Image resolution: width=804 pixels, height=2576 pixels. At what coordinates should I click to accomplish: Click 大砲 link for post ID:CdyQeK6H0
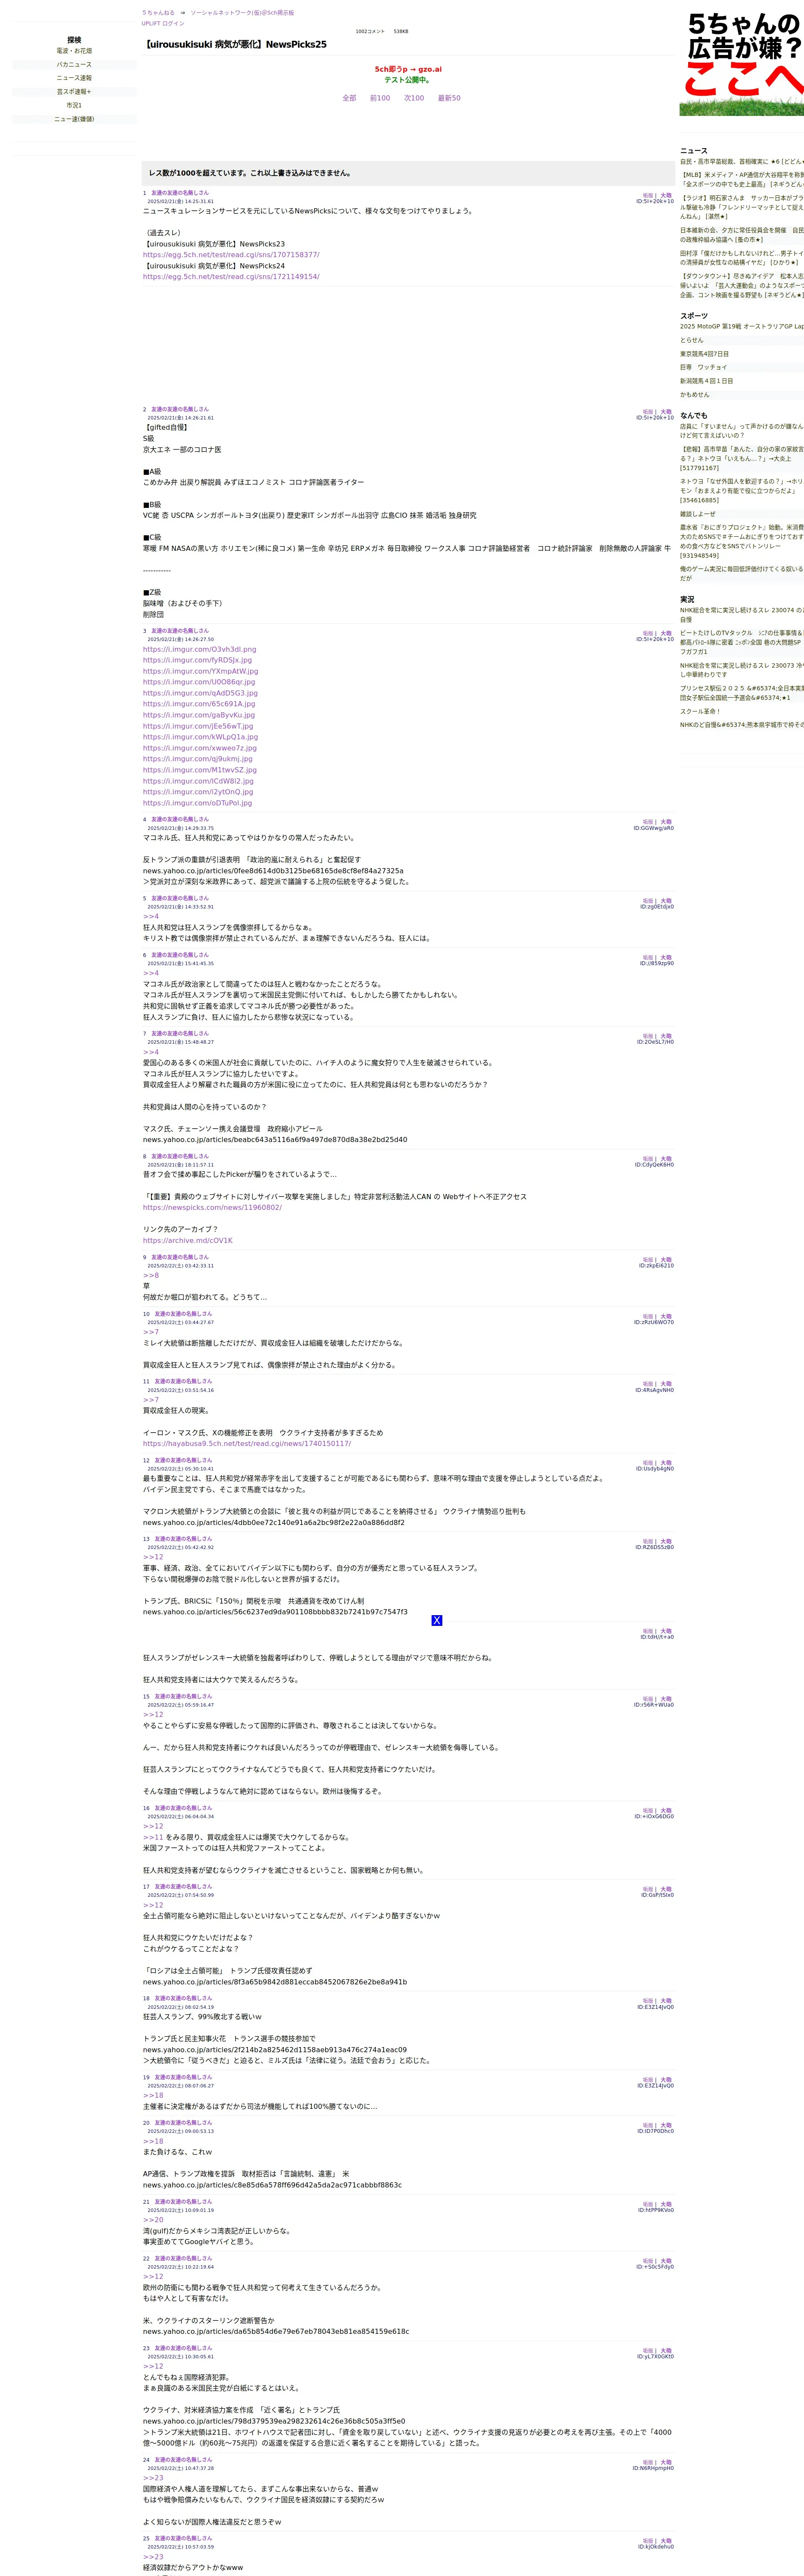coord(666,1159)
